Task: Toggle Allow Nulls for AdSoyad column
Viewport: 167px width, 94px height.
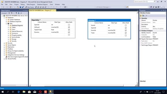Action: tap(69, 27)
